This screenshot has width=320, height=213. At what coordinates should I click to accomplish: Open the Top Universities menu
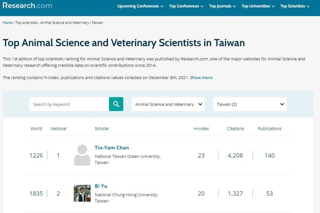[x=258, y=6]
